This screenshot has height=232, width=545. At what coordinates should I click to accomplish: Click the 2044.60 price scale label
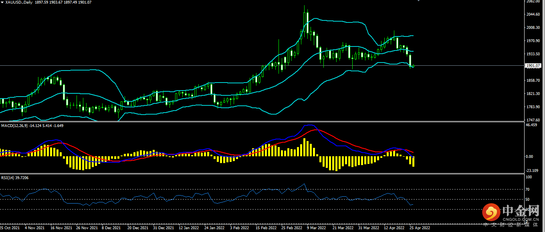pyautogui.click(x=533, y=14)
